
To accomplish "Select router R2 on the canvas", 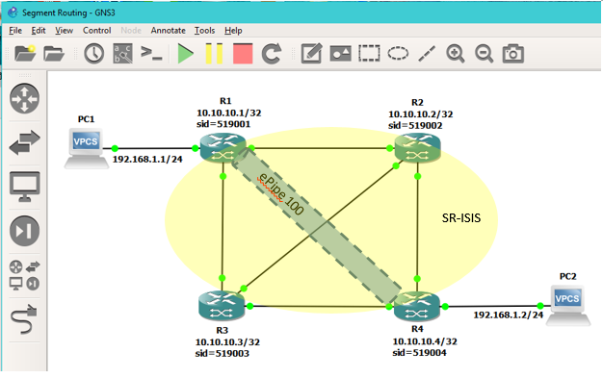I will 418,148.
